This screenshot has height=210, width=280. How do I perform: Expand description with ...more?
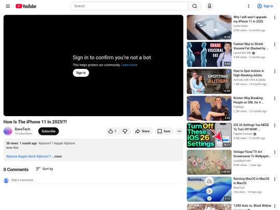(x=57, y=157)
